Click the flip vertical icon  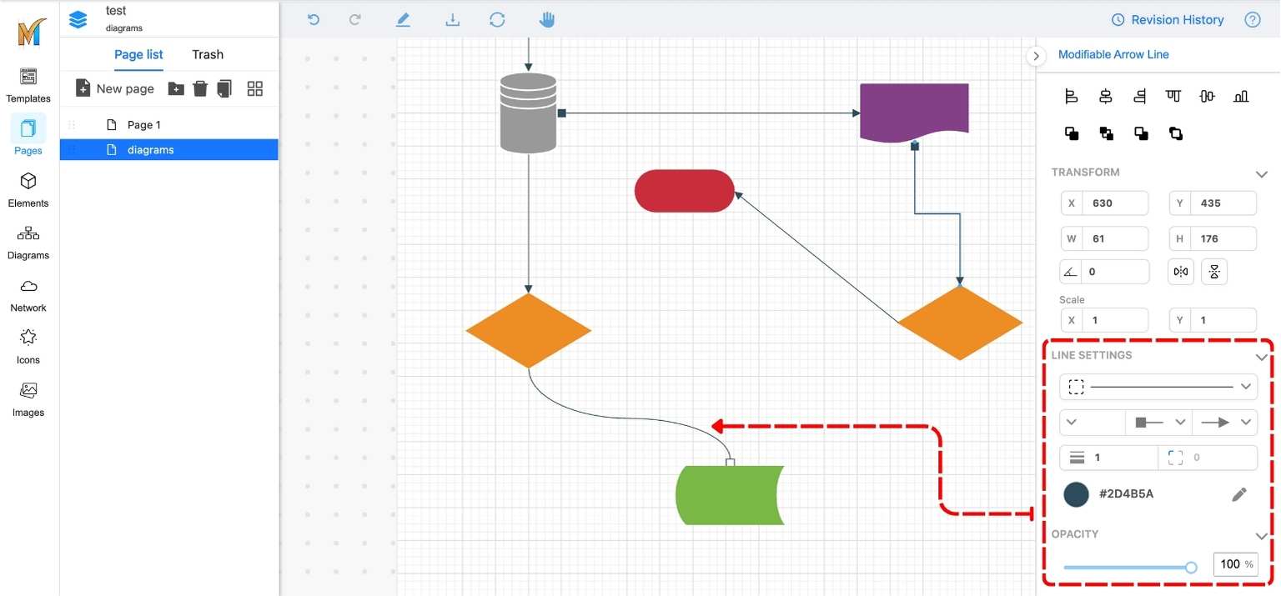coord(1214,272)
